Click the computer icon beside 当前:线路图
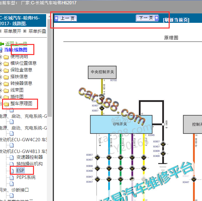The image size is (202, 201). 1,50
